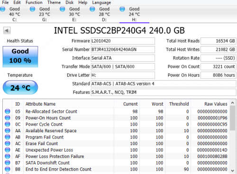
Task: Click the Power On Count value
Action: tap(219, 66)
